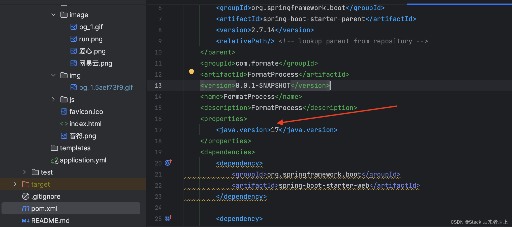Click the 音符.png image file icon
This screenshot has width=512, height=227.
point(64,136)
